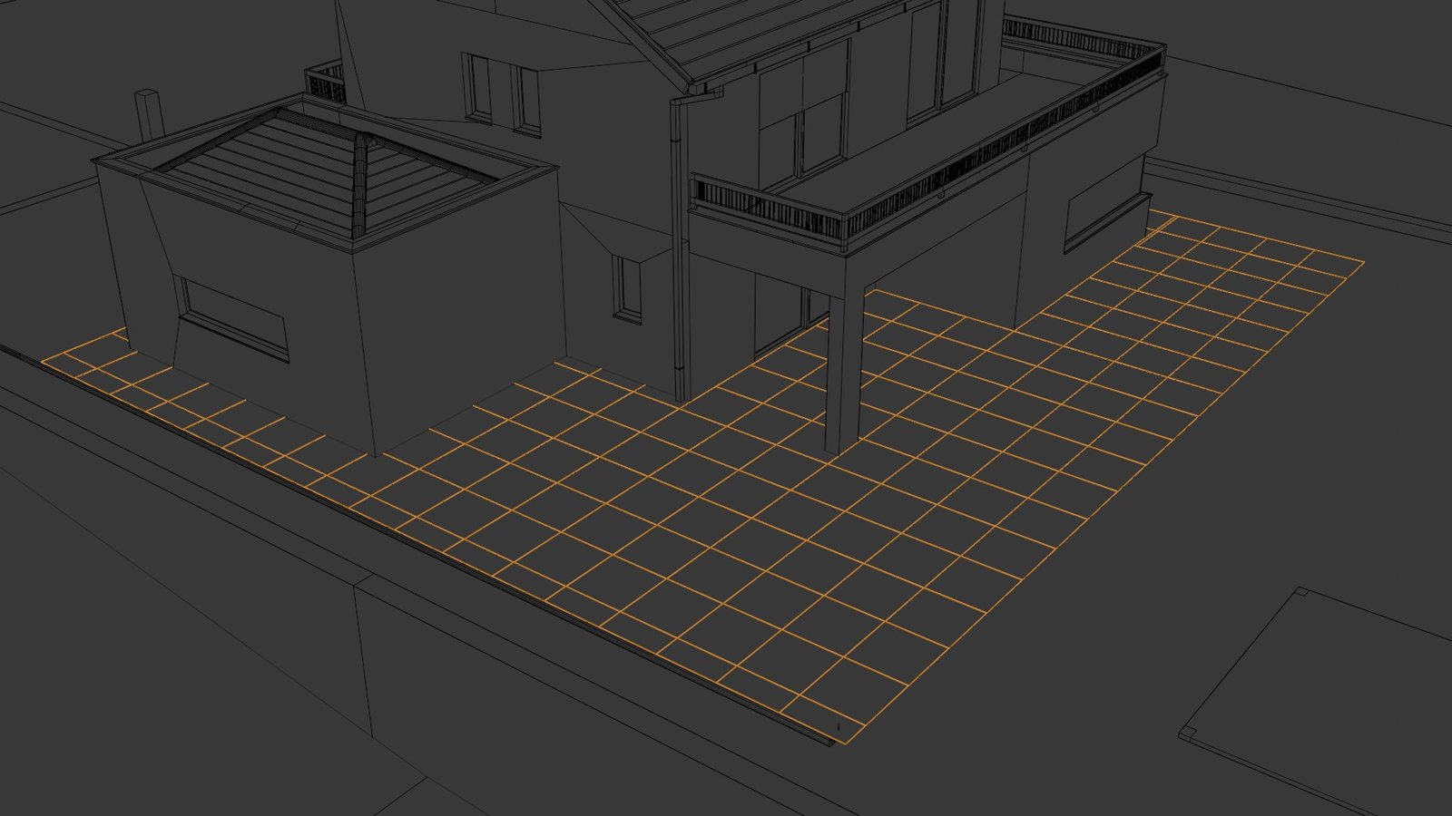
Task: Select the wide window on the outbuilding wall
Action: [x=235, y=319]
